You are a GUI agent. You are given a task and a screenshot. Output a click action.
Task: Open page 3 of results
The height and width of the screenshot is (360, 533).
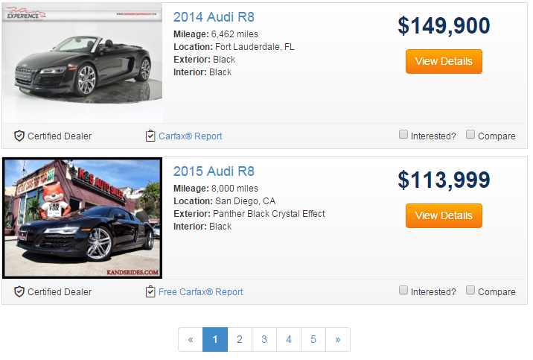click(264, 339)
